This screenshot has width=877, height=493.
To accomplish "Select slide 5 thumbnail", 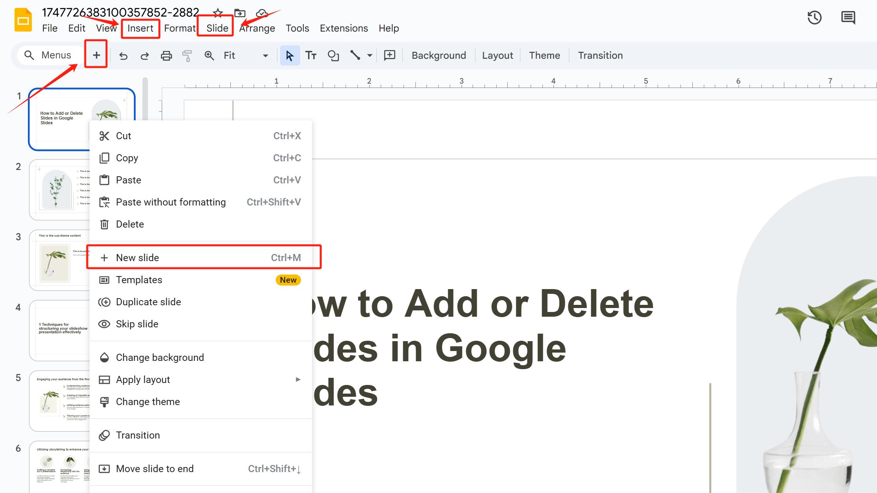I will [59, 401].
